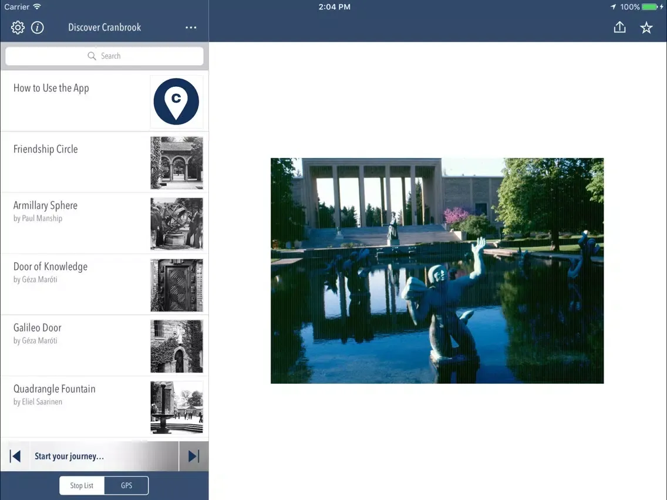The image size is (667, 500).
Task: Open the Door of Knowledge stop
Action: tap(105, 285)
